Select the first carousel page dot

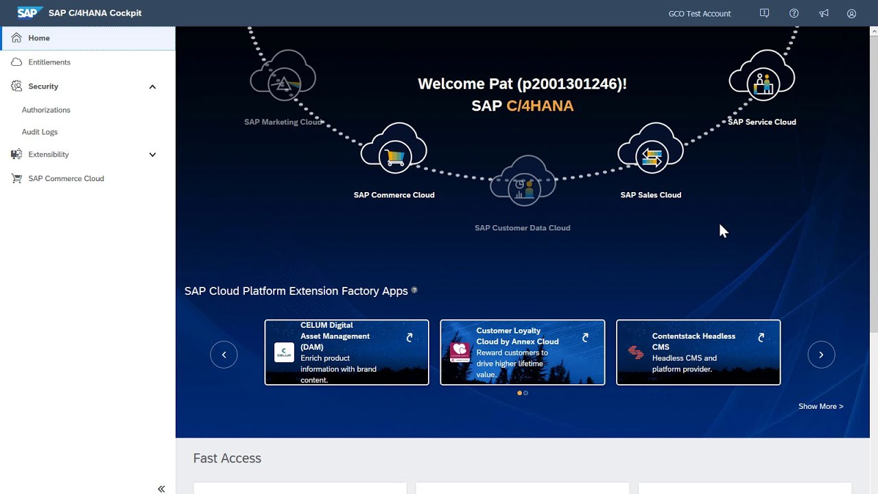[519, 393]
